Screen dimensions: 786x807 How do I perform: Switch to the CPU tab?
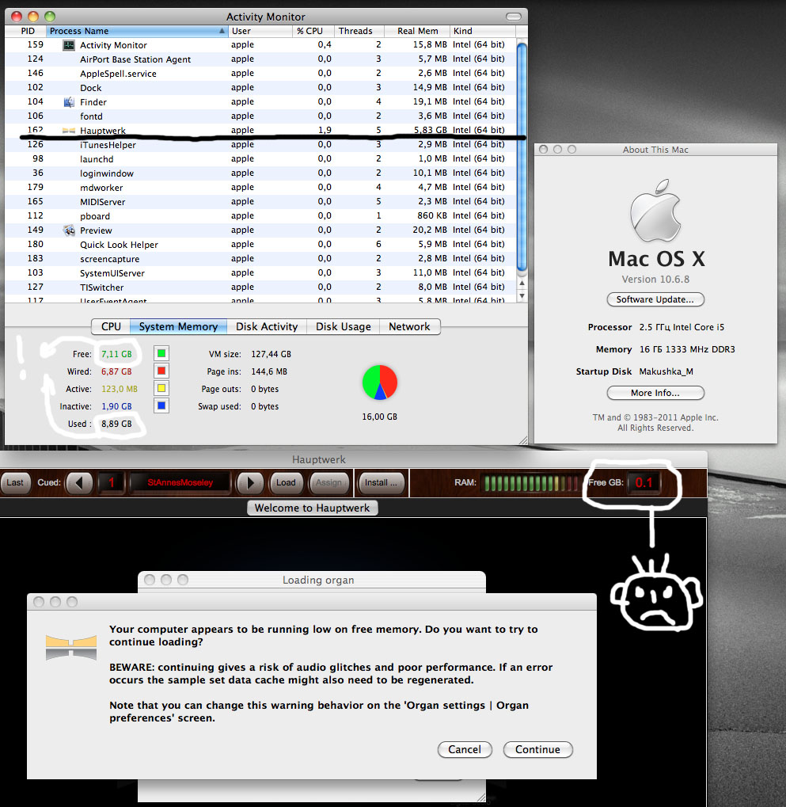coord(110,326)
